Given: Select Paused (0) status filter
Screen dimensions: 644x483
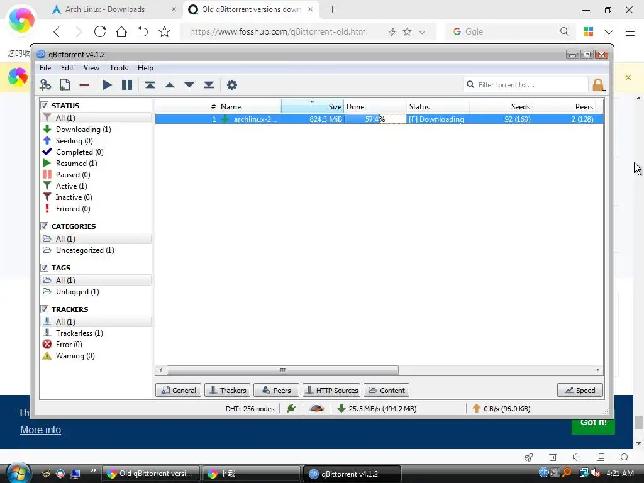Looking at the screenshot, I should point(73,175).
